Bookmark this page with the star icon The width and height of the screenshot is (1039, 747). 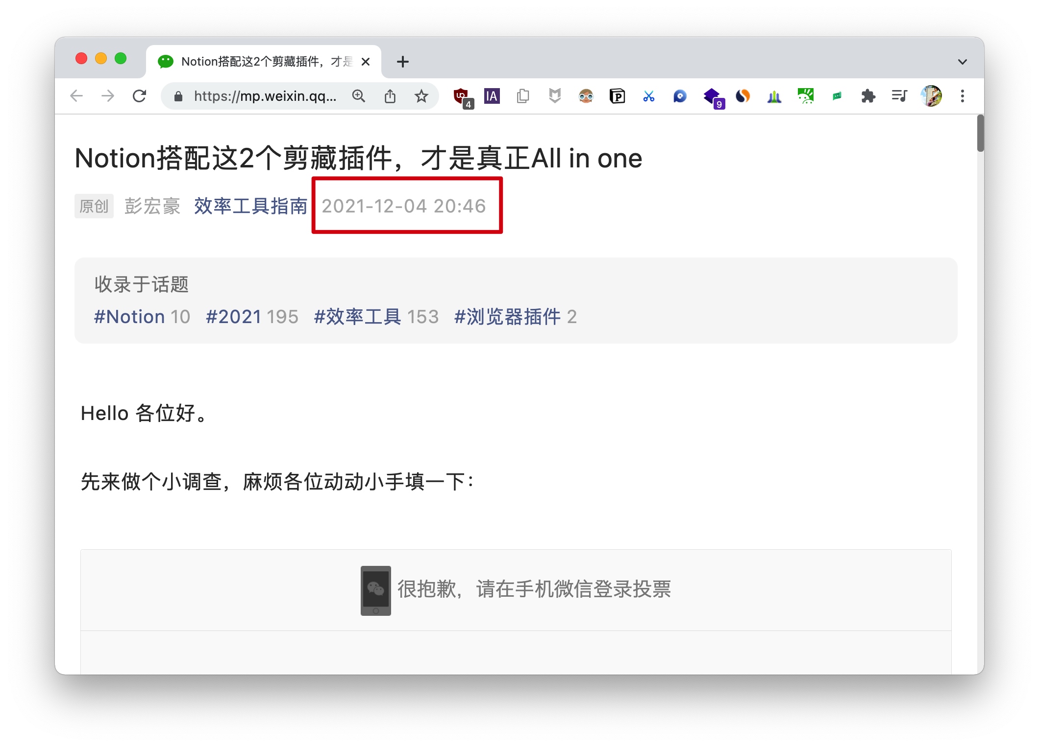point(421,96)
